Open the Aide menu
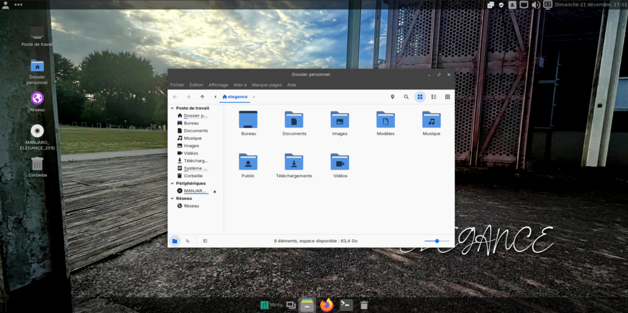The height and width of the screenshot is (313, 628). point(291,85)
